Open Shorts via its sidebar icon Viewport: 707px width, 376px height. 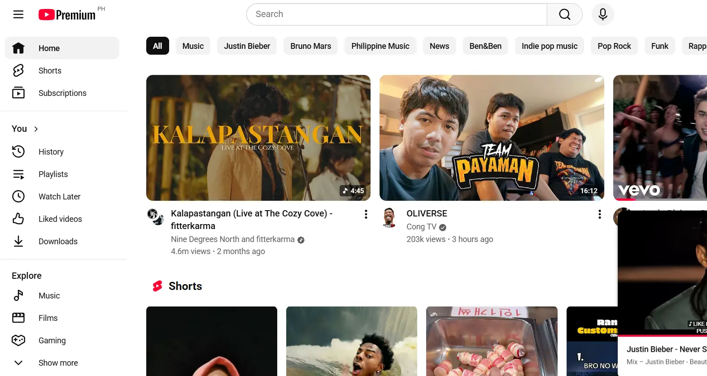click(x=18, y=70)
